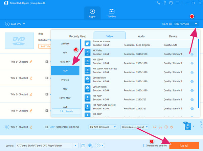Select the HD 720P preset
The width and height of the screenshot is (203, 151).
point(140,98)
